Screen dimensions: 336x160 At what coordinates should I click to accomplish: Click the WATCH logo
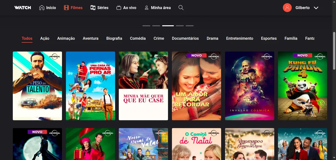(23, 8)
